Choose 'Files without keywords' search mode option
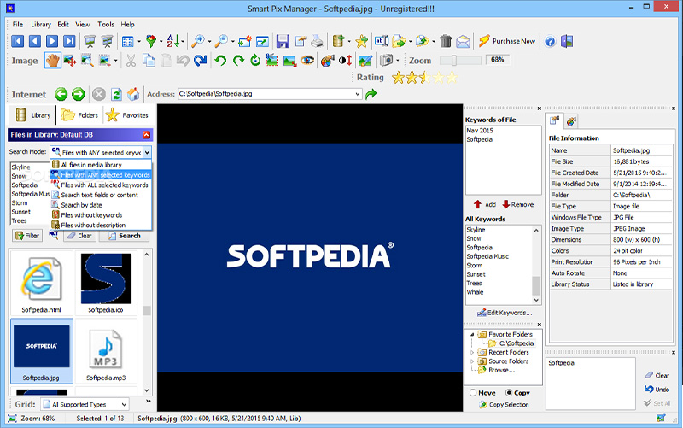The width and height of the screenshot is (683, 428). tap(91, 215)
